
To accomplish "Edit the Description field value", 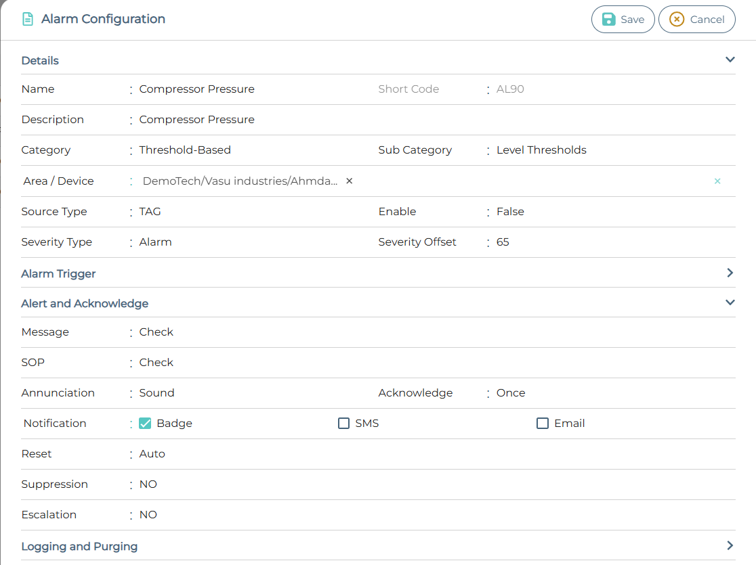I will (197, 120).
